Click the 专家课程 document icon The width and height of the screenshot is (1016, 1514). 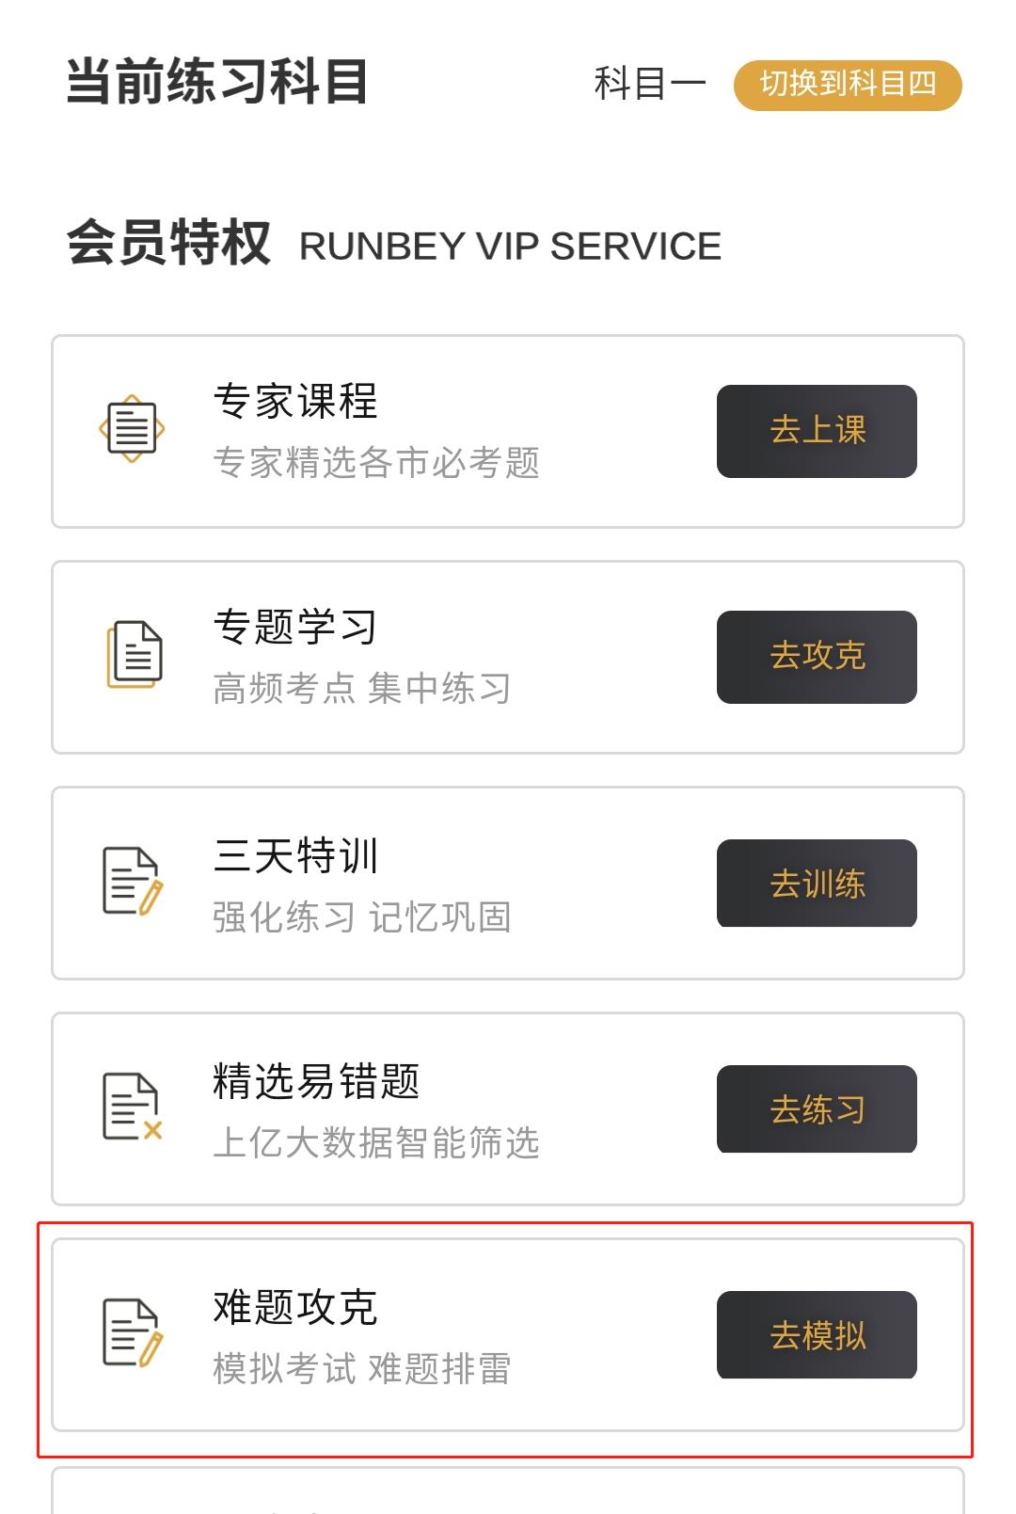click(132, 429)
